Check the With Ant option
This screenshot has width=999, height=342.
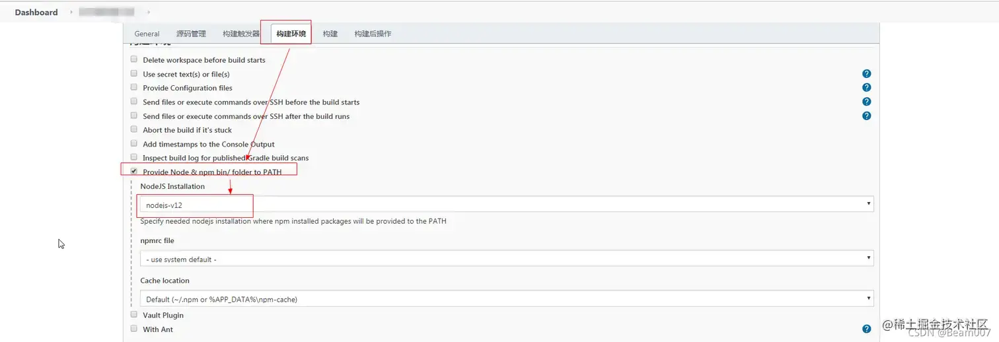click(x=133, y=329)
